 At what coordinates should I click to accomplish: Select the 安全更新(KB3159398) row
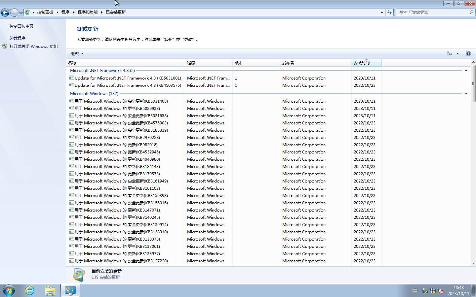pos(224,195)
